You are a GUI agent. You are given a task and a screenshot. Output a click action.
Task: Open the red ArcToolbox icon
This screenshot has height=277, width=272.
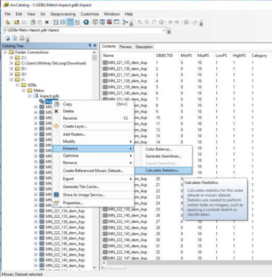109,22
